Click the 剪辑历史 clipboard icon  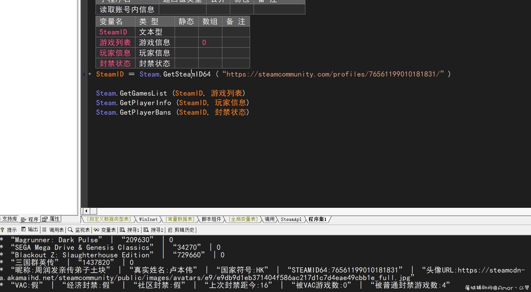click(x=170, y=230)
